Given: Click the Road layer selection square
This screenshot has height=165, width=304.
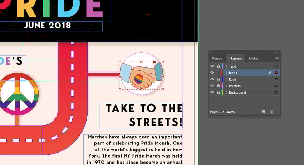Looking at the screenshot, I should point(276,79).
